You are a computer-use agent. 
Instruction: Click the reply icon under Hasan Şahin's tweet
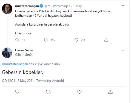17,92
